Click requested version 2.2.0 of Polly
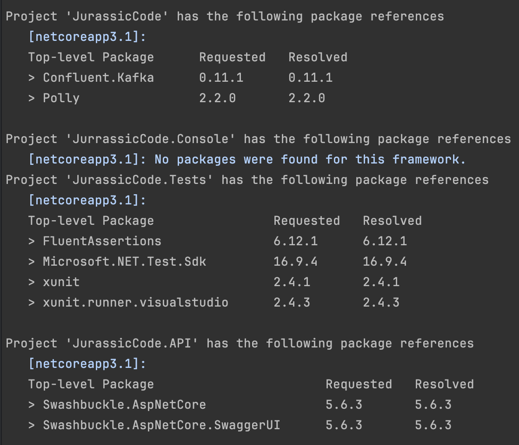Viewport: 519px width, 445px height. (x=218, y=98)
